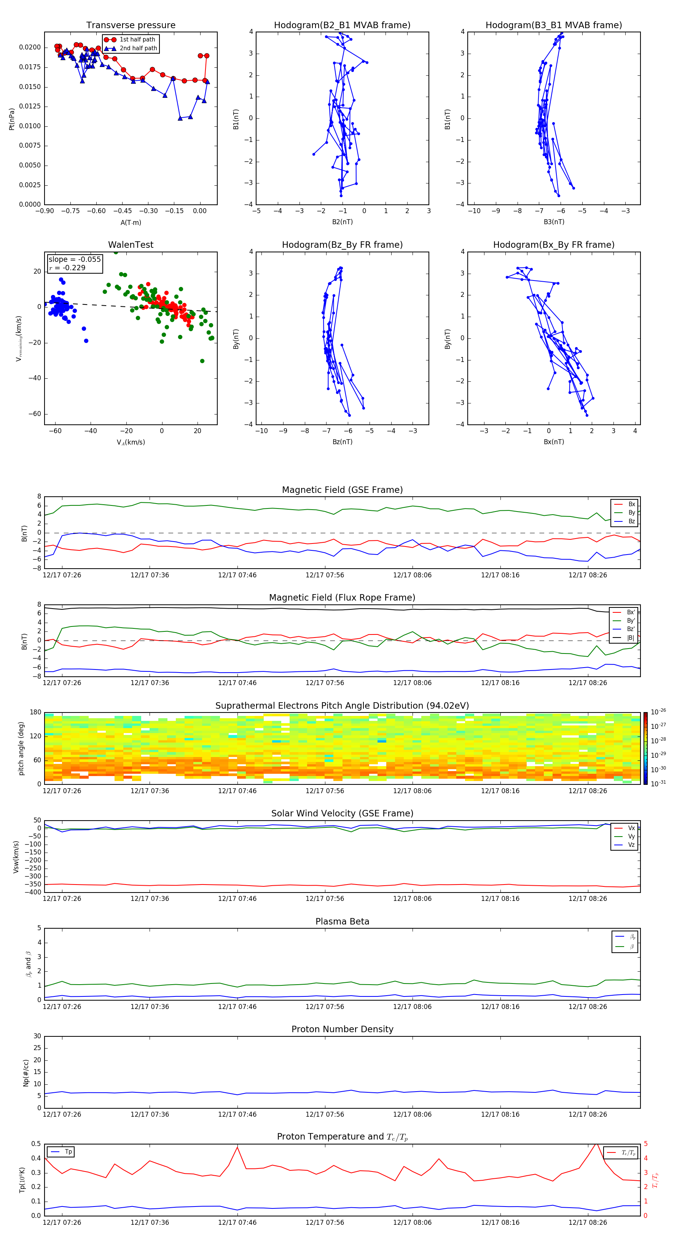This screenshot has height=1256, width=685.
Task: Click the 'V_A(km/s)' x-axis label
Action: tap(131, 442)
